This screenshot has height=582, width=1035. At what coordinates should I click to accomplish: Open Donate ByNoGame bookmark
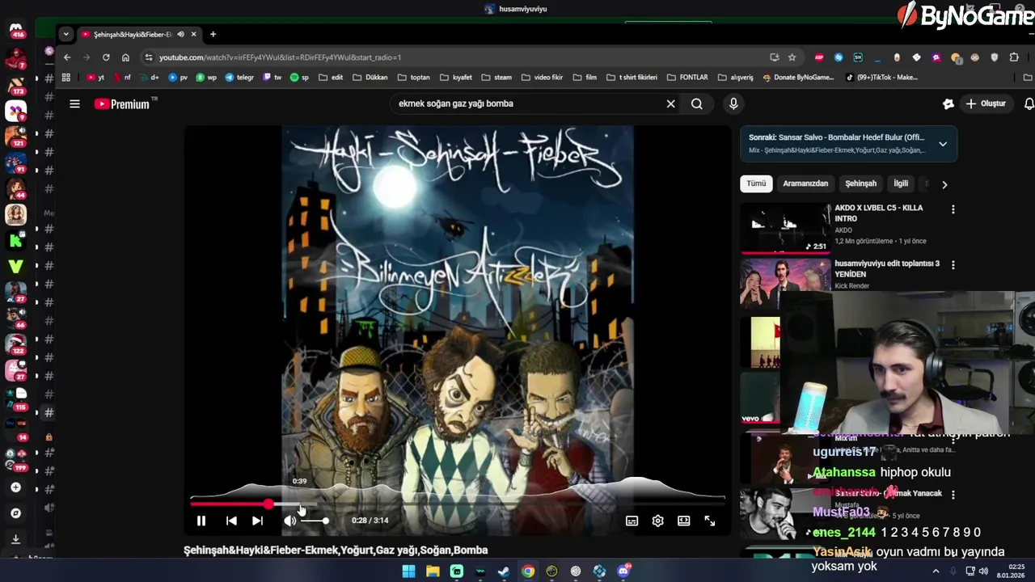[x=797, y=78]
